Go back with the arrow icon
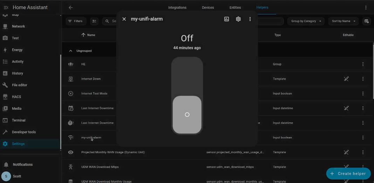 (x=71, y=7)
